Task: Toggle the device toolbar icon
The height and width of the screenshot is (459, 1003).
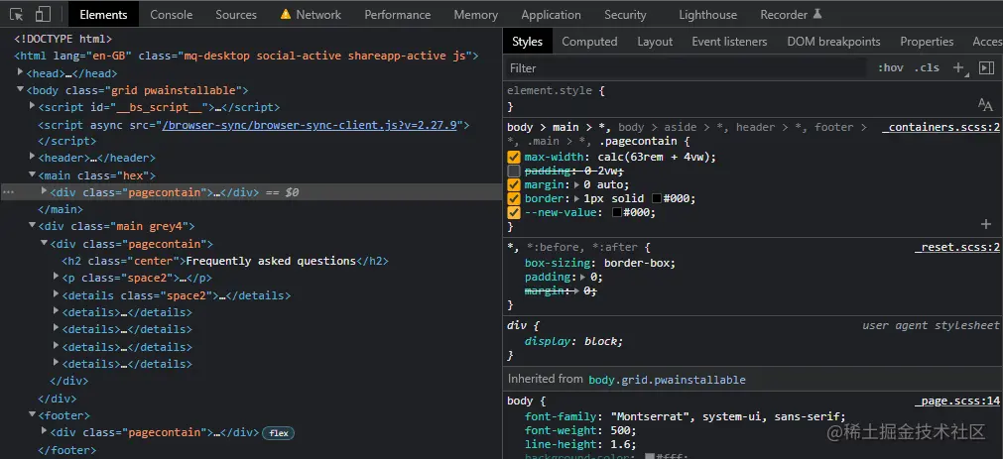Action: 43,14
